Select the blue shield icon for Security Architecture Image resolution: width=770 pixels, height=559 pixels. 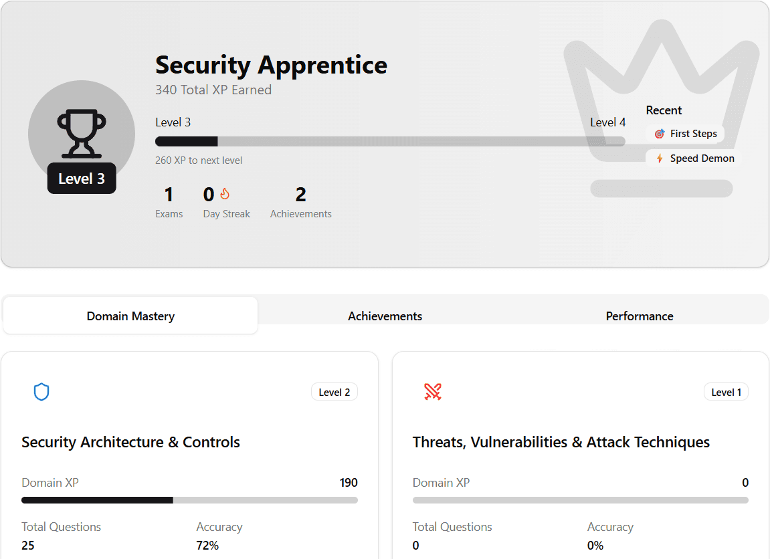pos(41,391)
